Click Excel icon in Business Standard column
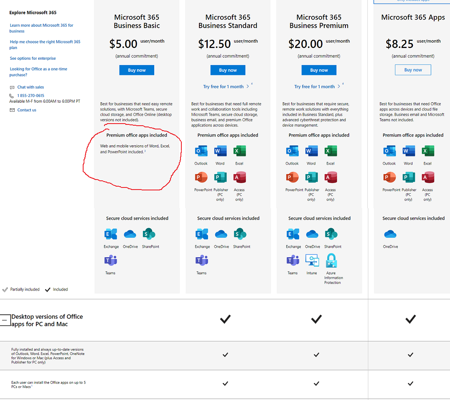The height and width of the screenshot is (400, 450). point(240,151)
